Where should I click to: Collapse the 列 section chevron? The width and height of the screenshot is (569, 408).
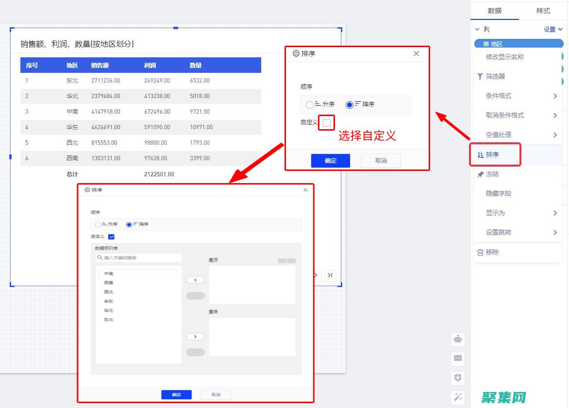tap(476, 29)
